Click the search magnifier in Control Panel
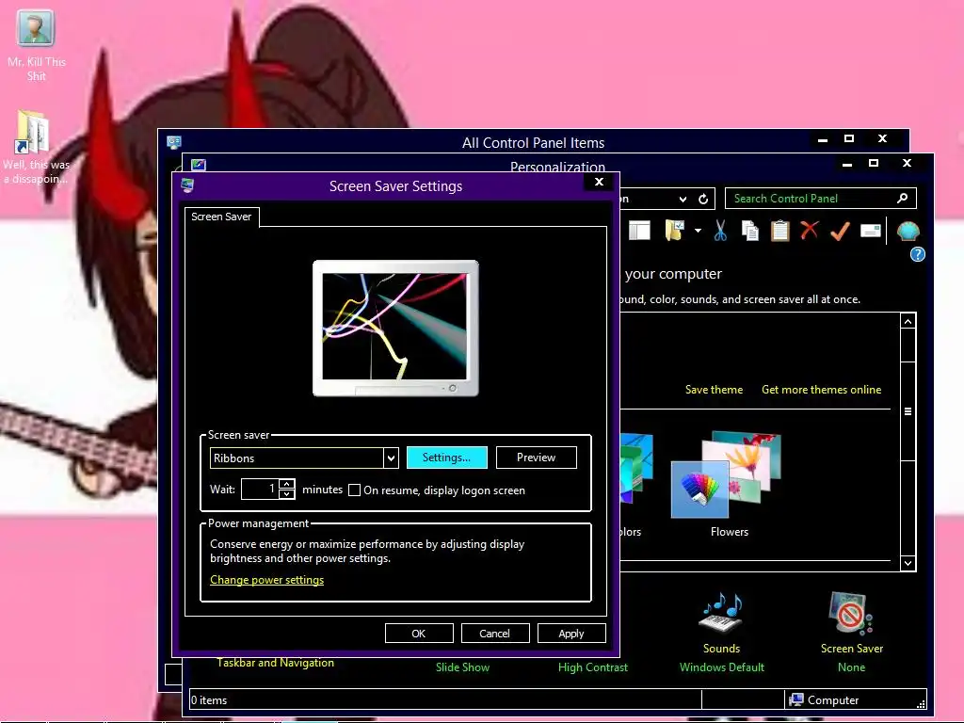This screenshot has width=964, height=723. (x=902, y=198)
